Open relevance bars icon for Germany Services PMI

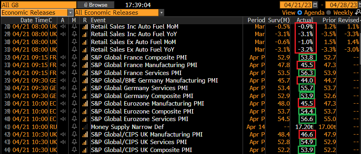(x=85, y=88)
